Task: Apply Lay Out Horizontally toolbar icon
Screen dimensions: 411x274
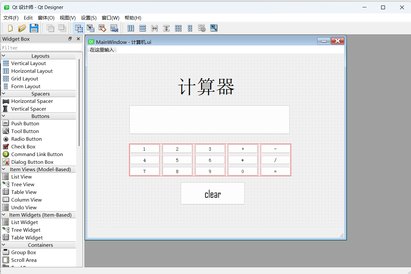Action: tap(131, 28)
